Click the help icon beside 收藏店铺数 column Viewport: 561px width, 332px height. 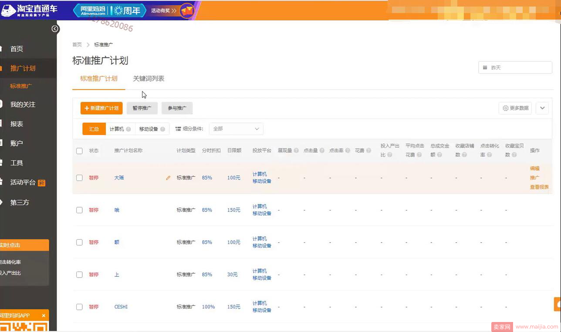(x=464, y=155)
